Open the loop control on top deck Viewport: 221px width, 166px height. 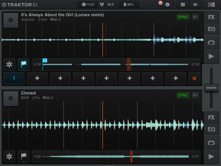coord(211,43)
